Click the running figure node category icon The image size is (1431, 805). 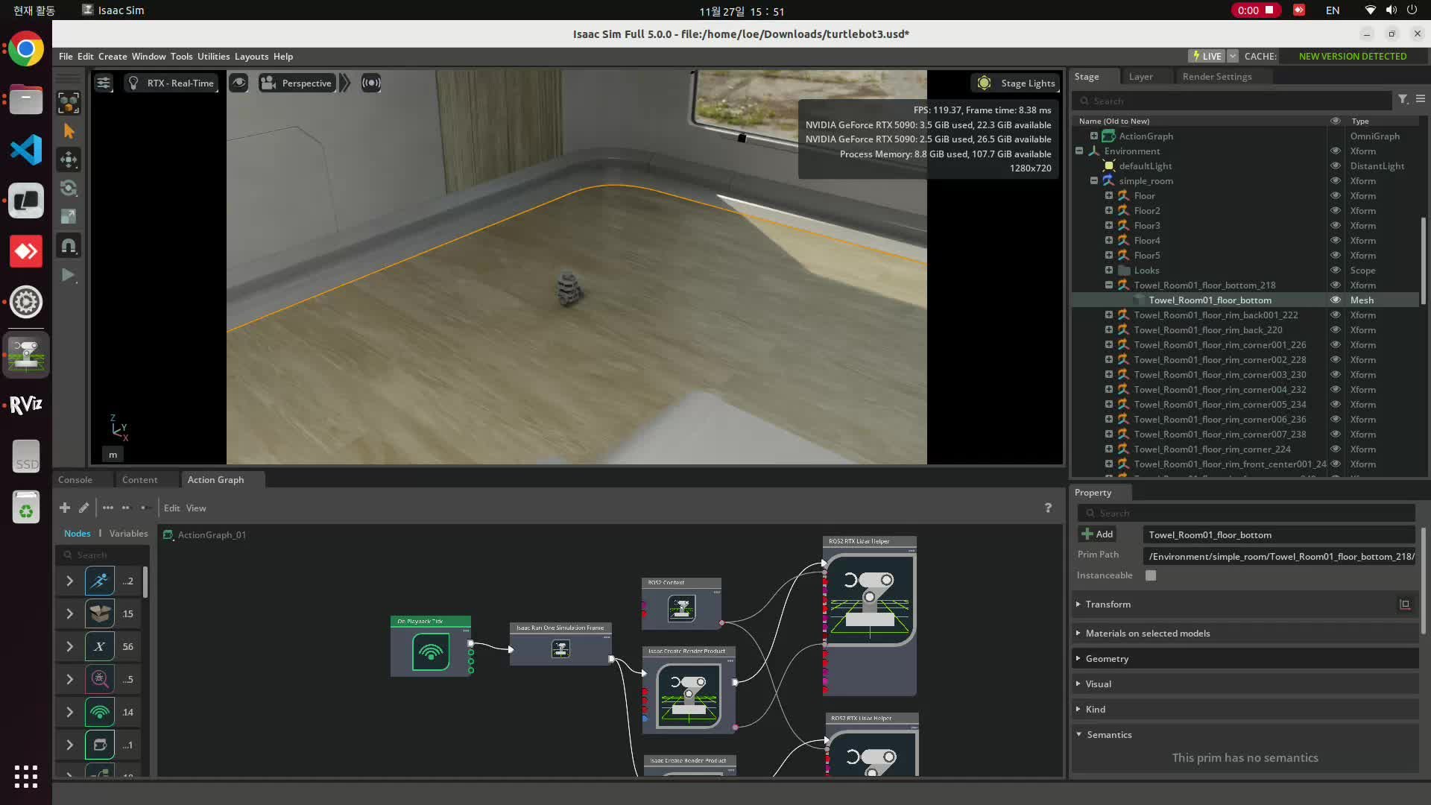tap(100, 581)
